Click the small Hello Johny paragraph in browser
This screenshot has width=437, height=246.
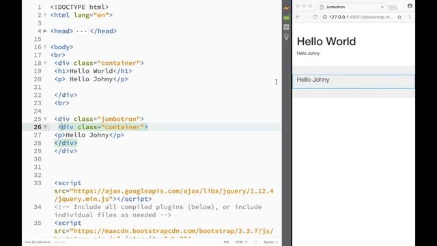308,53
